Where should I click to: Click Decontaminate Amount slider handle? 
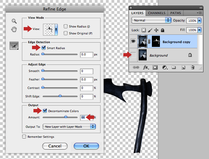point(66,117)
